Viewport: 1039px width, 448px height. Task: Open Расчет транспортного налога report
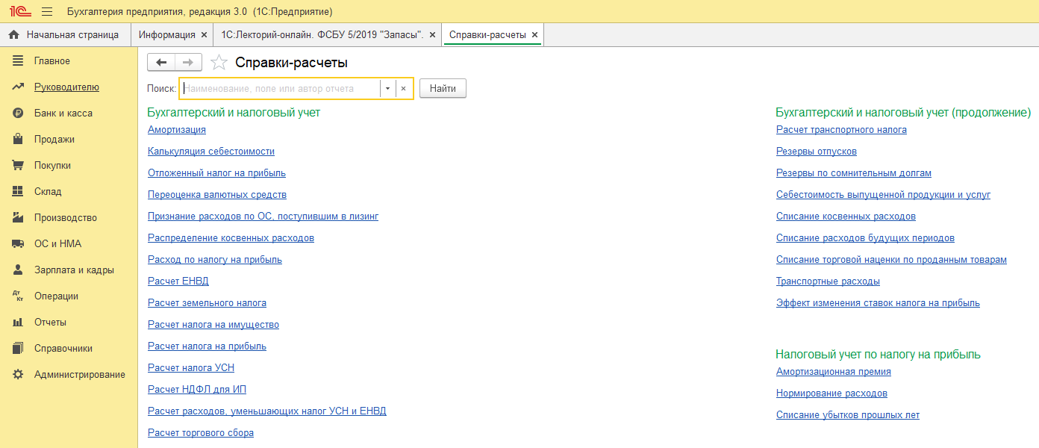841,130
